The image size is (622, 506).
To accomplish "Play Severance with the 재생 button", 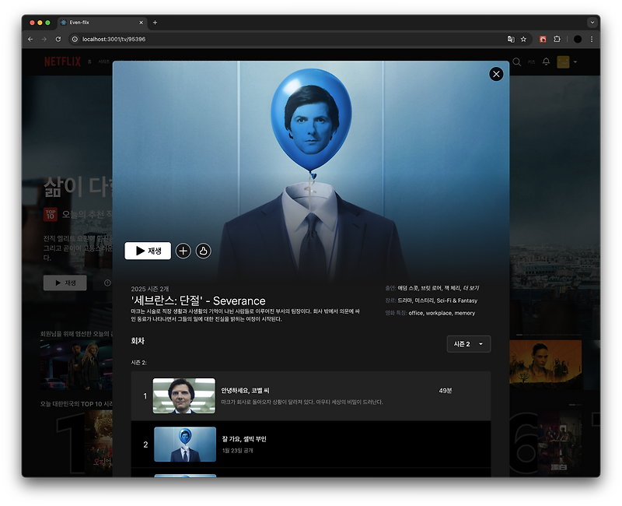I will (x=148, y=251).
